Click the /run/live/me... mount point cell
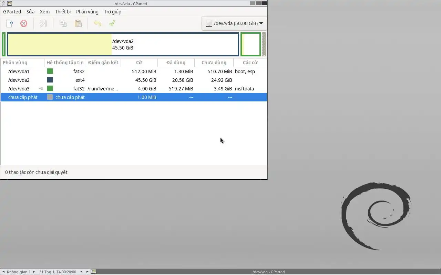441x275 pixels. click(x=103, y=89)
